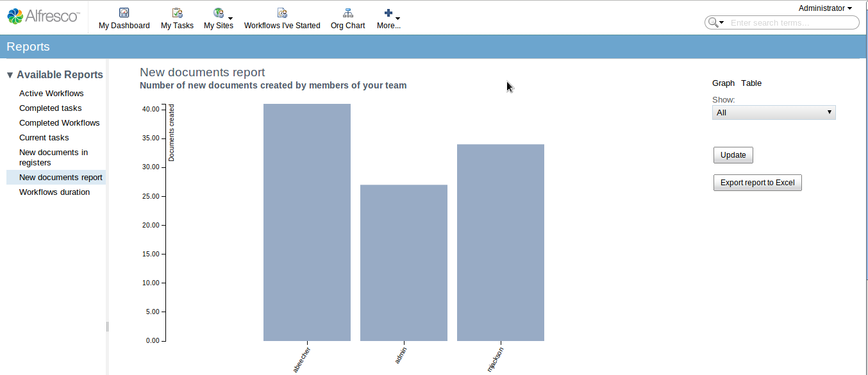Open the Active Workflows report

(x=51, y=94)
